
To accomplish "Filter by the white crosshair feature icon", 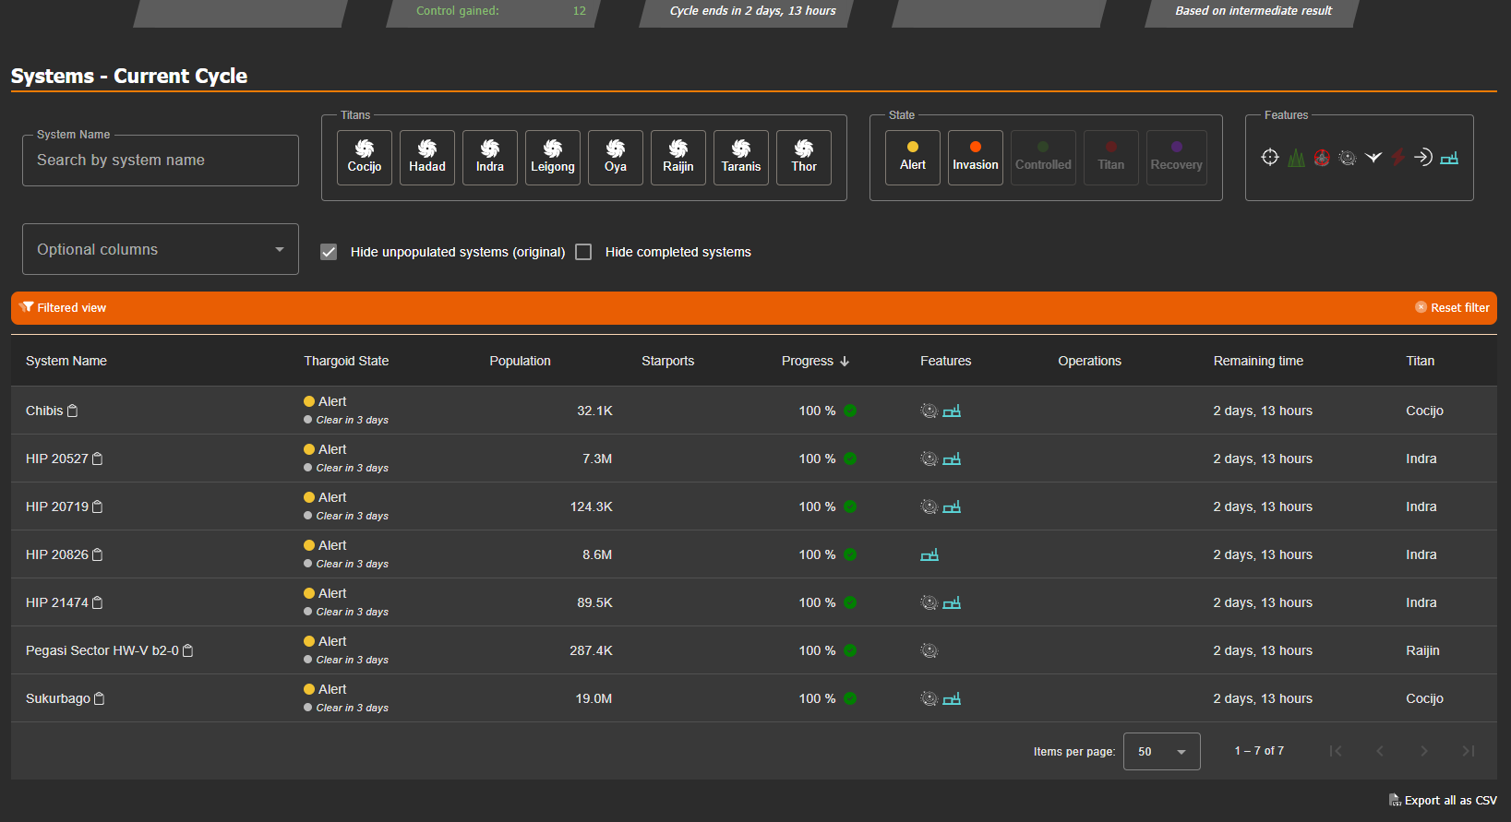I will coord(1270,158).
